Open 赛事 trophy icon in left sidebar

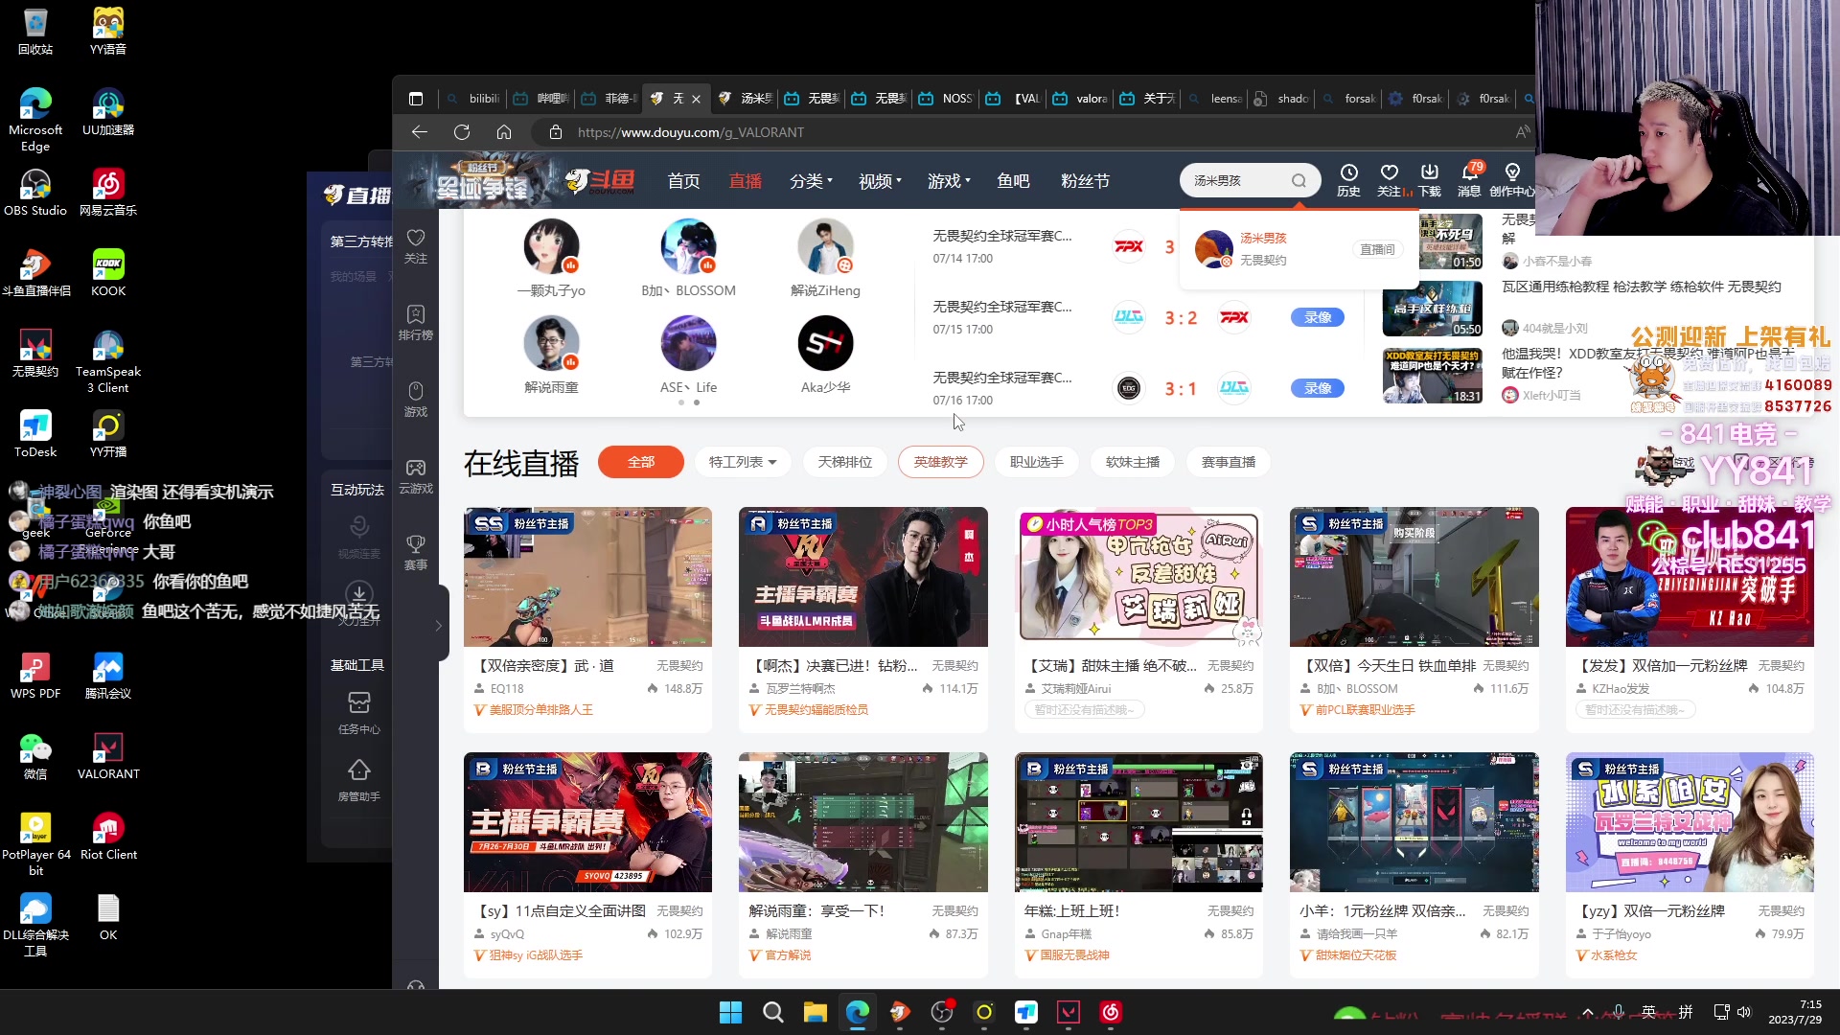416,552
